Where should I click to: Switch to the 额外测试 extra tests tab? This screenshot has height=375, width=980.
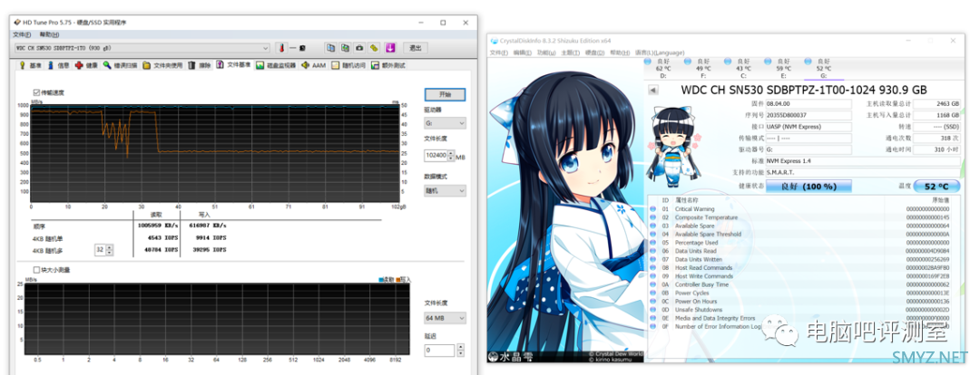pos(388,65)
